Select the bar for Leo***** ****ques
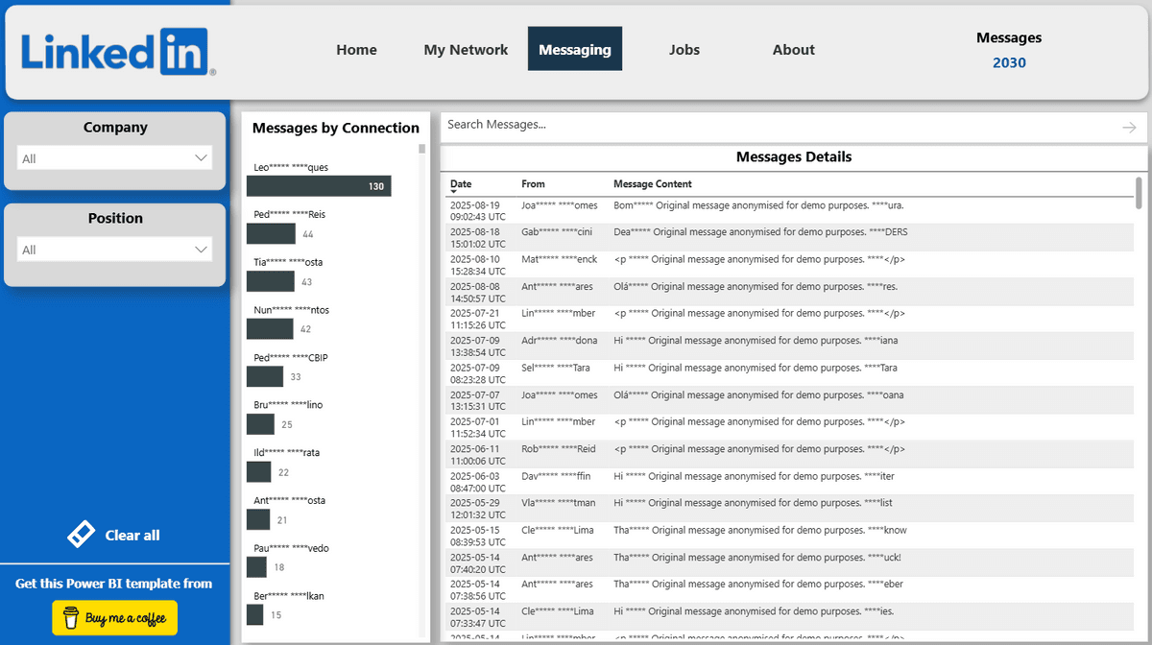Viewport: 1152px width, 645px height. click(319, 186)
